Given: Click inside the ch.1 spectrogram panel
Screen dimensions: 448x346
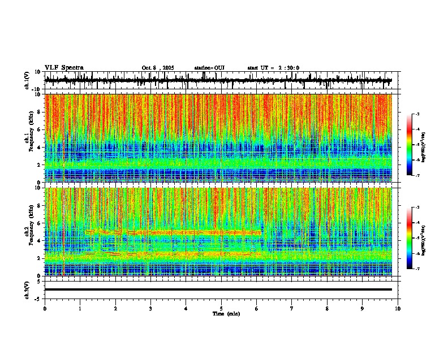Looking at the screenshot, I should (218, 138).
